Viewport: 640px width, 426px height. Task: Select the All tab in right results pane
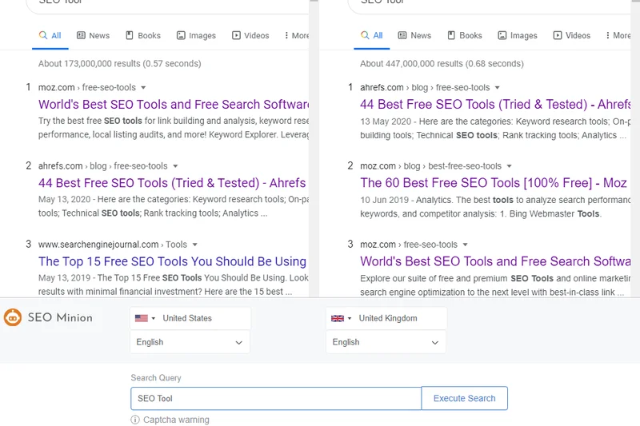click(372, 35)
